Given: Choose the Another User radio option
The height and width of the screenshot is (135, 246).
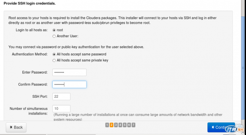Looking at the screenshot, I should (54, 36).
